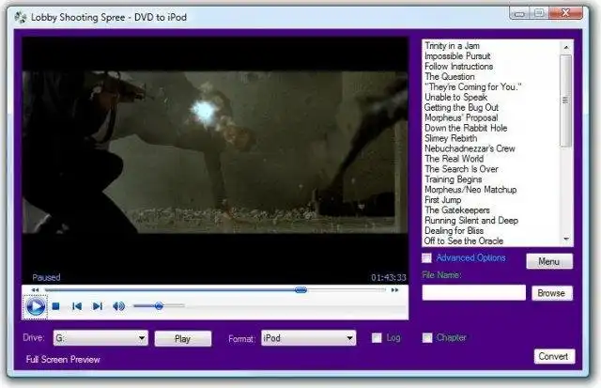The height and width of the screenshot is (388, 601).
Task: Maximize the DVD to iPod window
Action: (x=539, y=13)
